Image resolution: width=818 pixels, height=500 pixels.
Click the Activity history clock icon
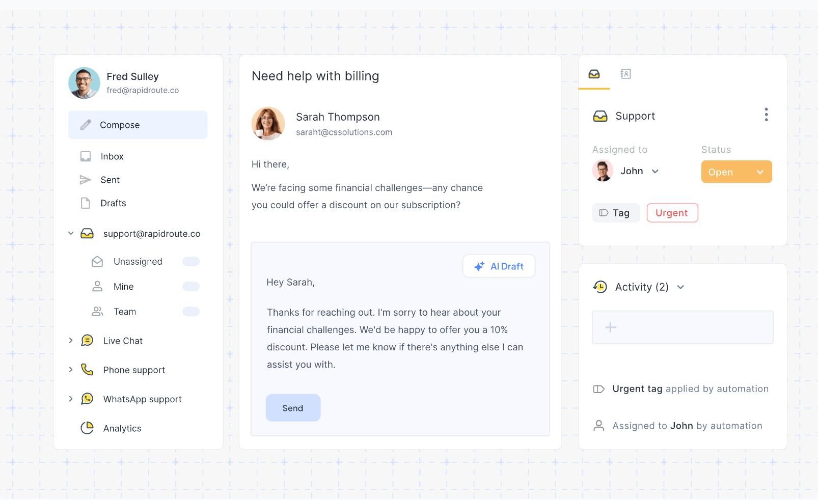(x=600, y=287)
